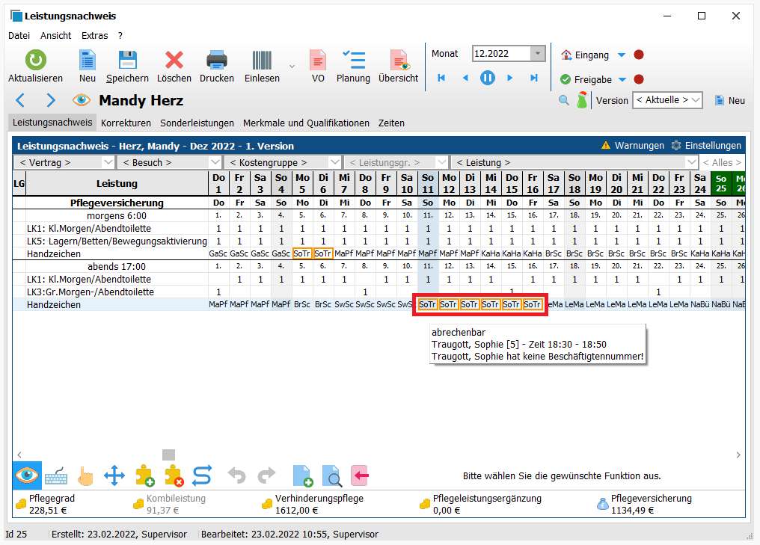This screenshot has width=760, height=545.
Task: Open the Warnungen warnings panel
Action: click(x=633, y=145)
